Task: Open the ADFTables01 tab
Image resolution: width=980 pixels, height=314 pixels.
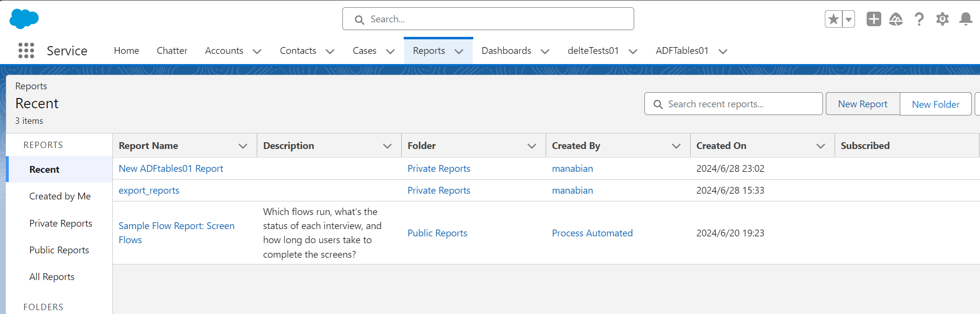Action: click(x=682, y=50)
